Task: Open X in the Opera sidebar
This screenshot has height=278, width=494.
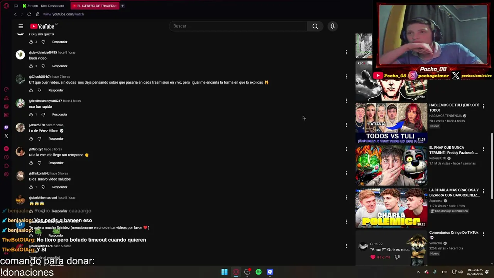Action: point(6,136)
